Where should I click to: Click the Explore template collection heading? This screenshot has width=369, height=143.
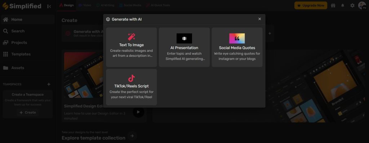coord(93,138)
